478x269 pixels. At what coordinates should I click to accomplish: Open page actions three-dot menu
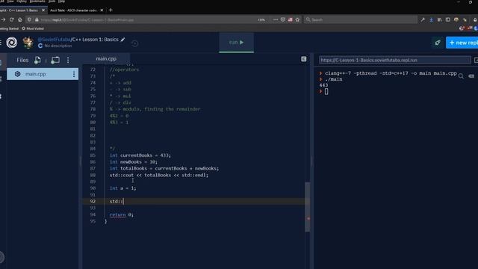(x=276, y=19)
